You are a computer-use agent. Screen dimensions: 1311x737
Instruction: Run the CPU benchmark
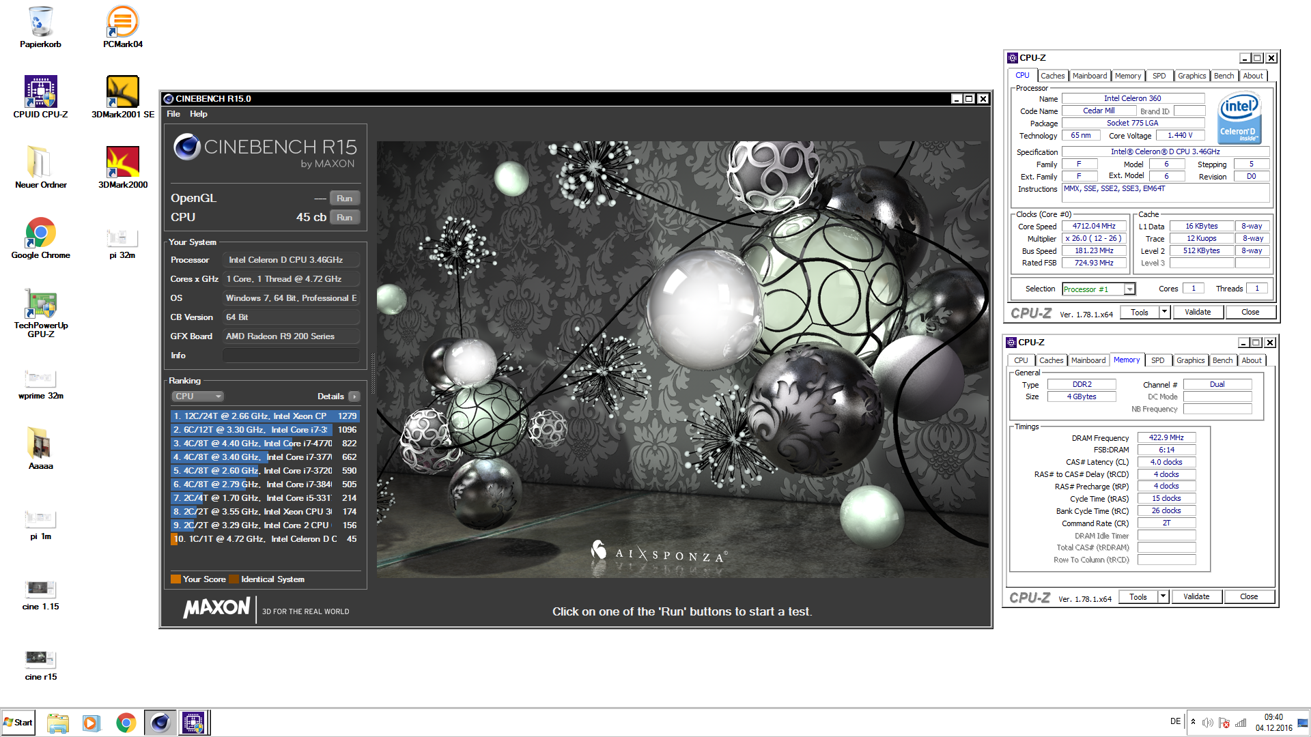[x=344, y=218]
